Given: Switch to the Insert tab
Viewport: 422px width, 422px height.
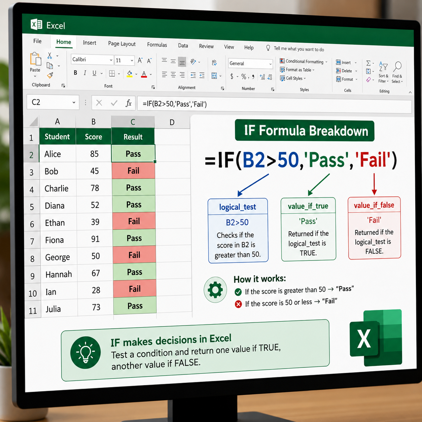Looking at the screenshot, I should click(x=90, y=43).
